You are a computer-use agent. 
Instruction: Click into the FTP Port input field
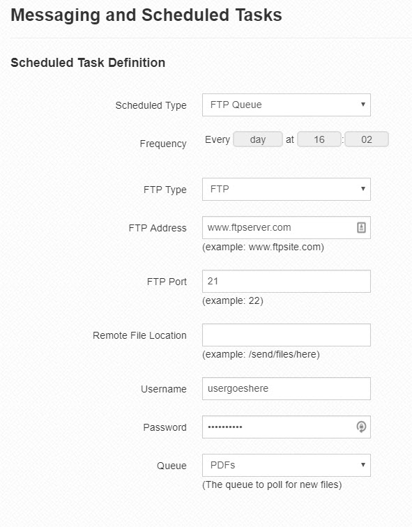[x=287, y=282]
